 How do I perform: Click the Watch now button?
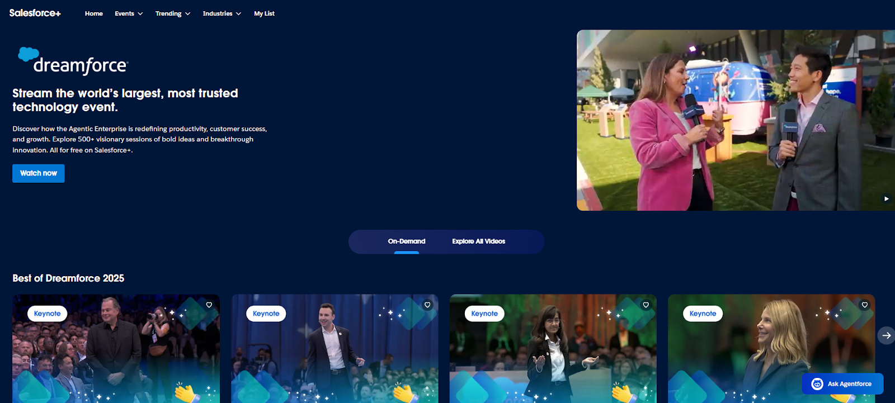click(39, 173)
